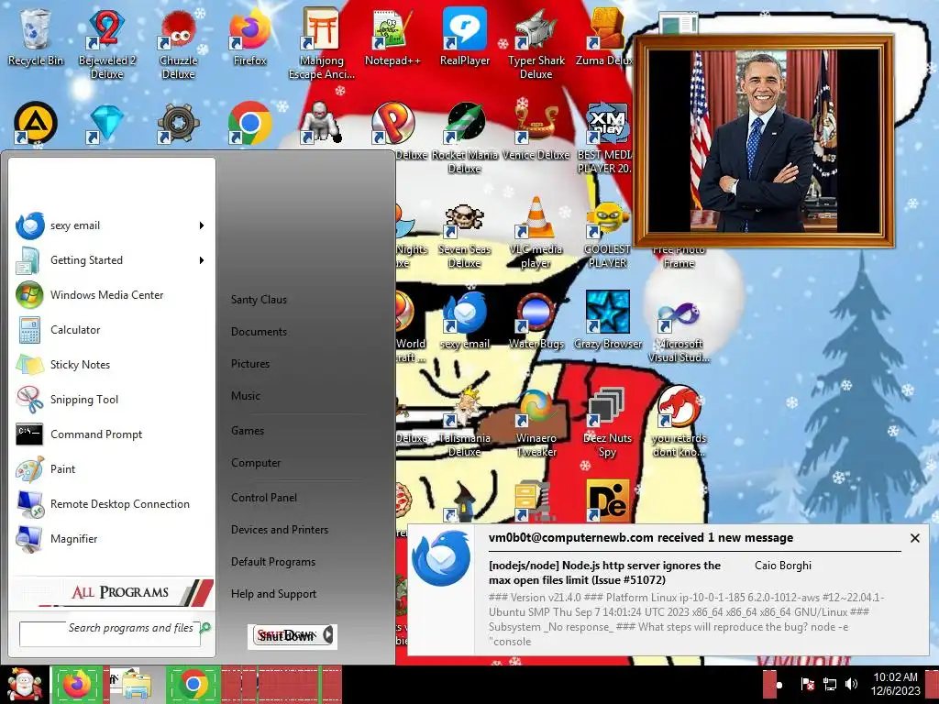Open Command Prompt from Start menu
Viewport: 939px width, 704px height.
pyautogui.click(x=112, y=434)
